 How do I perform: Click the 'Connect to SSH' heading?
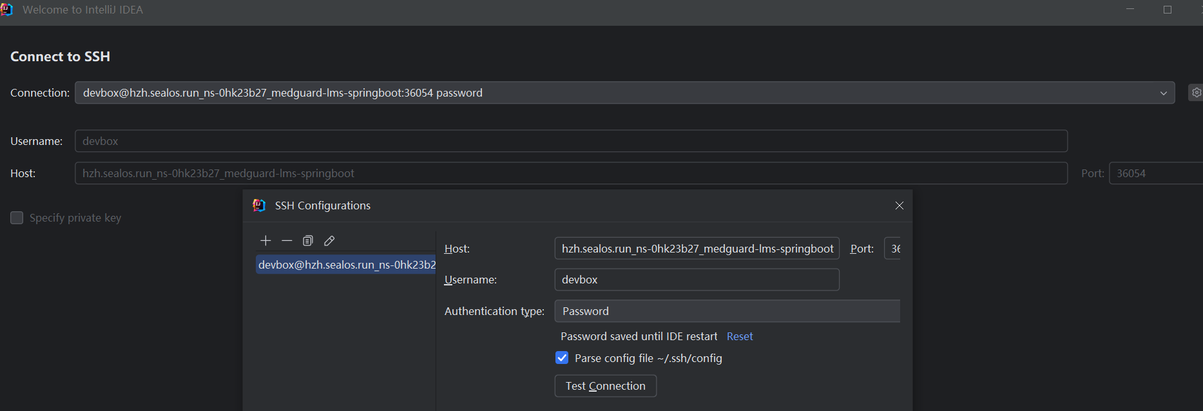point(61,57)
